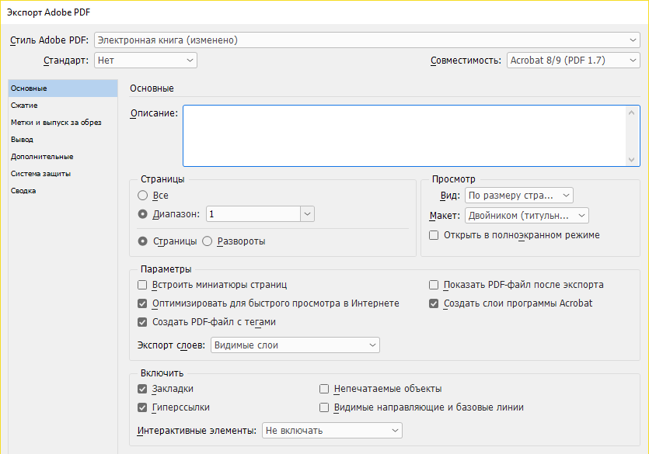Enable Встроить миниатюры страниц checkbox
This screenshot has height=454, width=649.
142,285
